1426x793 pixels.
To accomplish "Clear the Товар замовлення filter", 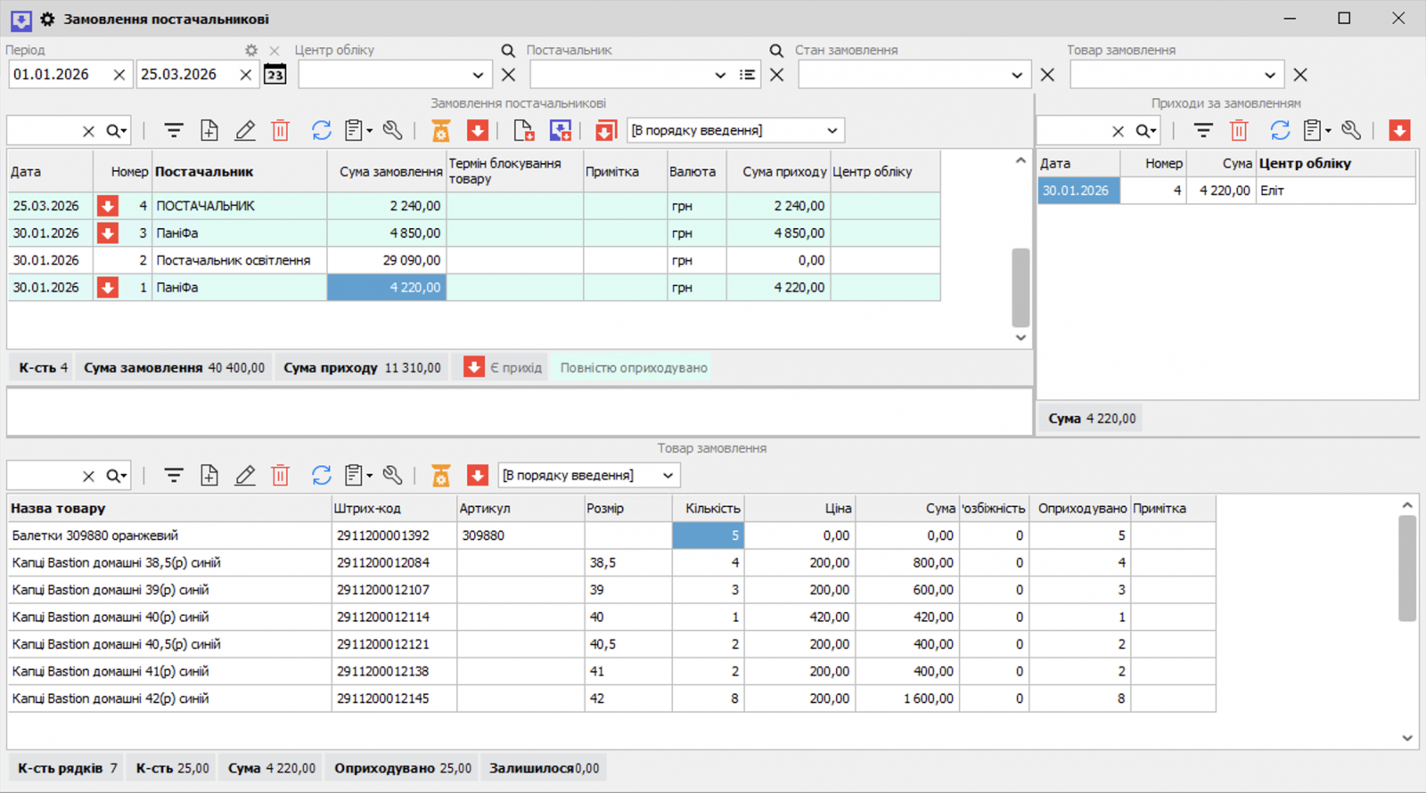I will coord(1300,75).
